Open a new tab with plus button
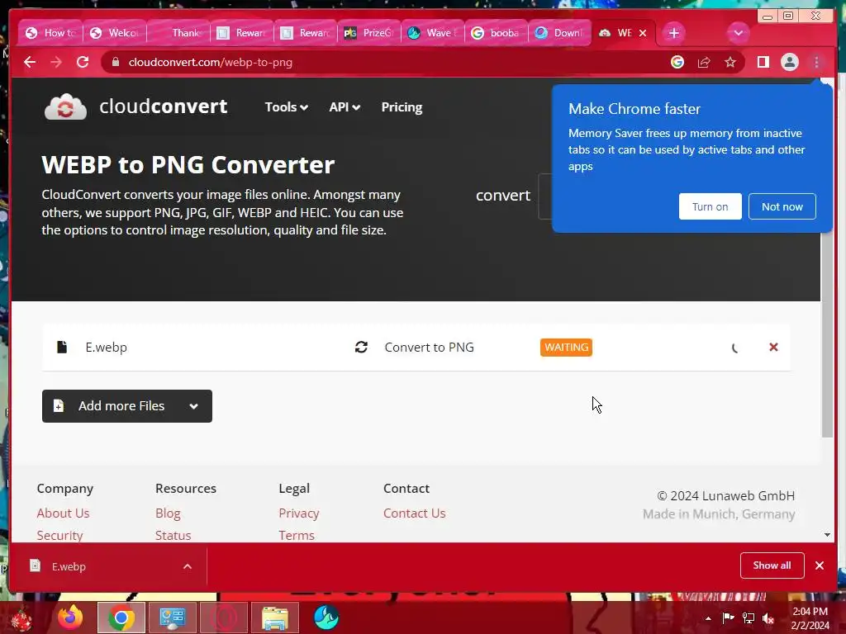This screenshot has width=846, height=634. click(673, 33)
